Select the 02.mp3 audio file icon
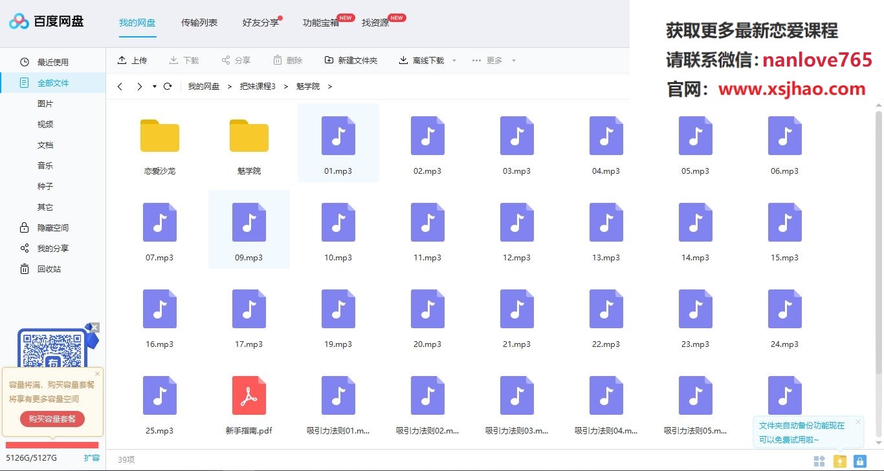The width and height of the screenshot is (884, 471). click(428, 136)
